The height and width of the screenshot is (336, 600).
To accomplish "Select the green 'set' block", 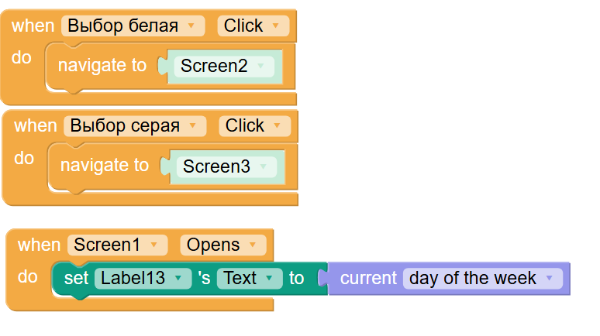I will coord(76,279).
